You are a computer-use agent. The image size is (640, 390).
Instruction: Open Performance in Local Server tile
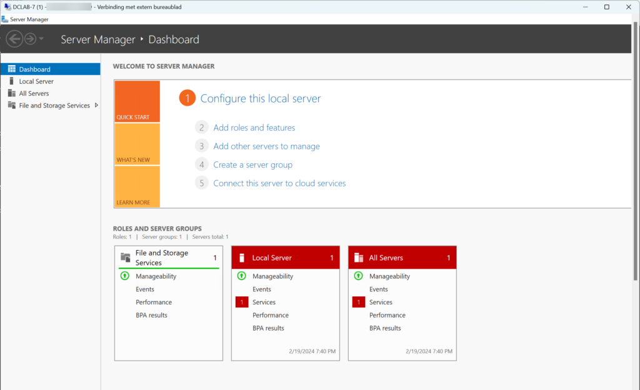click(270, 316)
